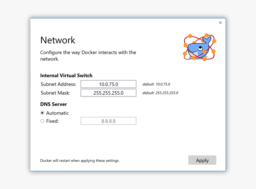Click the 'Configure the way Docker interacts' description
This screenshot has width=256, height=189.
pyautogui.click(x=88, y=56)
